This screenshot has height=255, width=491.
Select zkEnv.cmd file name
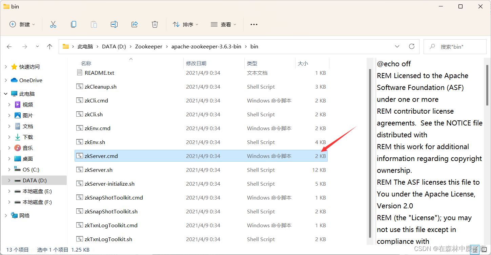pos(97,128)
